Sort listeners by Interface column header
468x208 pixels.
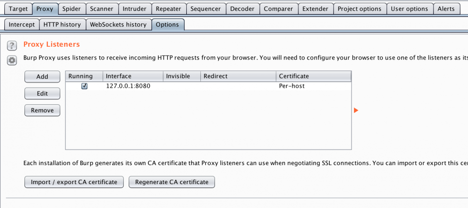(x=132, y=76)
